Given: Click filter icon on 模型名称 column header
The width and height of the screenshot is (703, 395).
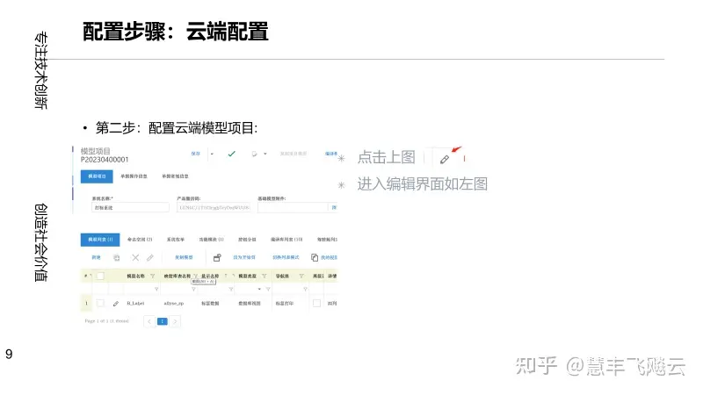Looking at the screenshot, I should tap(152, 276).
